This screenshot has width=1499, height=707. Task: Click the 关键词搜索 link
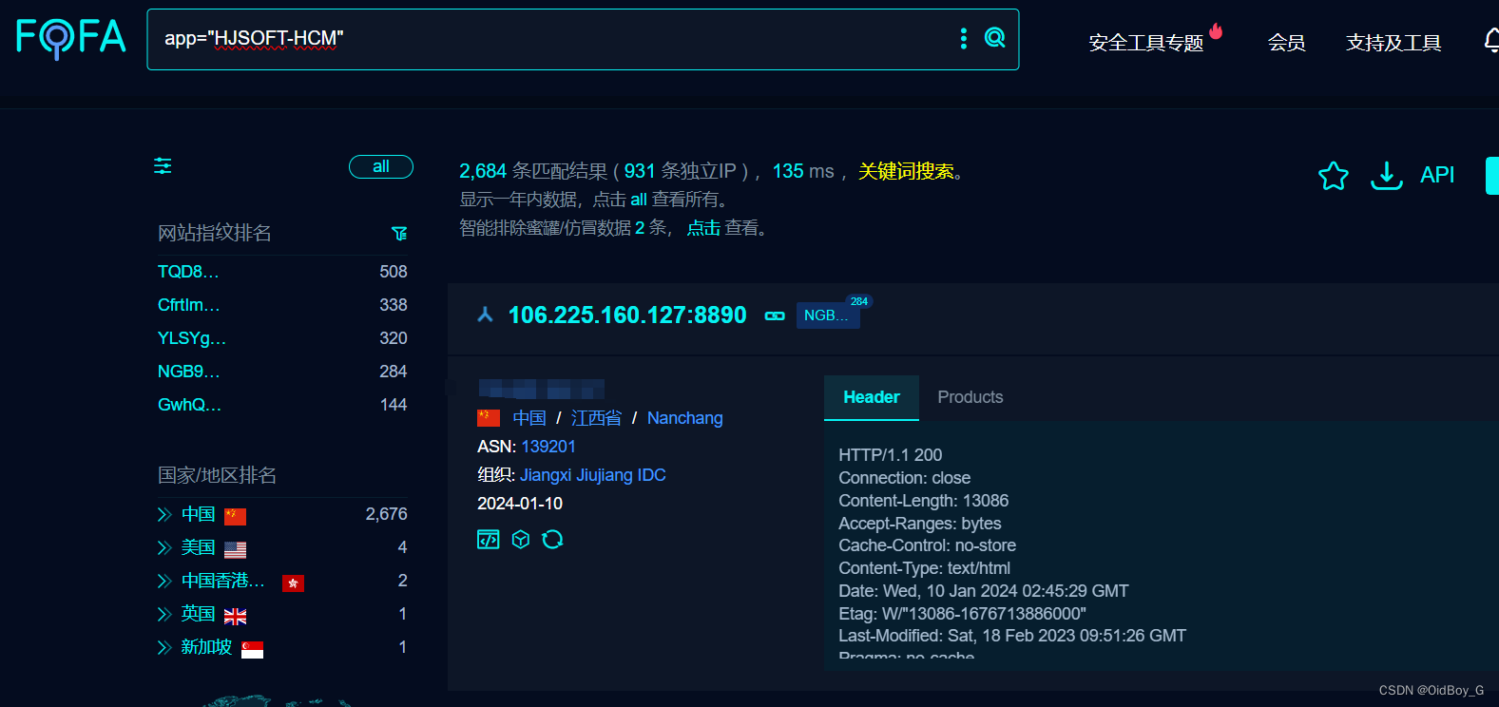tap(906, 171)
